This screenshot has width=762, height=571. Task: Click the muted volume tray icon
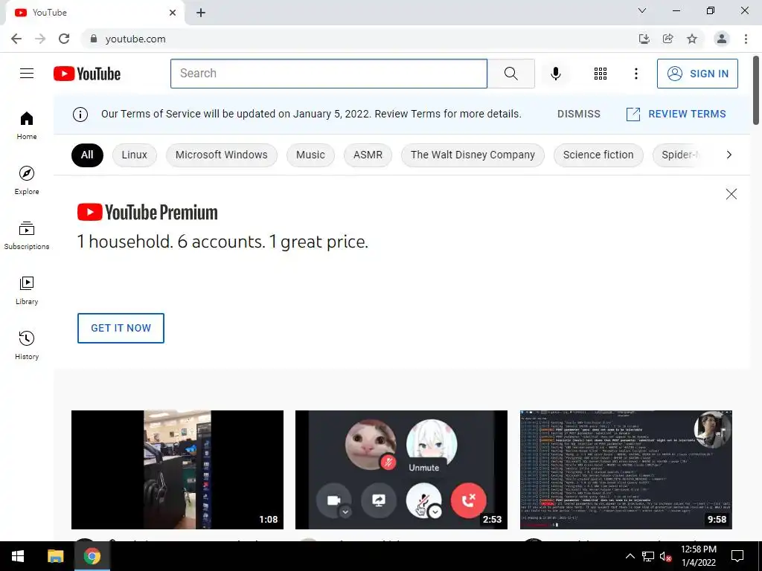pyautogui.click(x=665, y=556)
